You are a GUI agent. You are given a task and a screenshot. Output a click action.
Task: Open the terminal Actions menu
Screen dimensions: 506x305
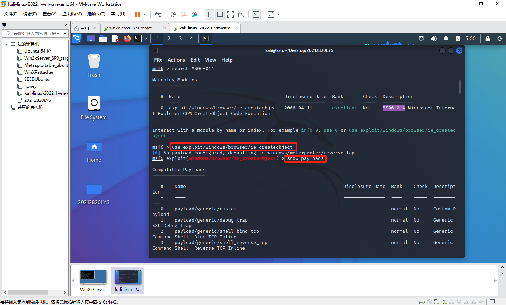176,60
